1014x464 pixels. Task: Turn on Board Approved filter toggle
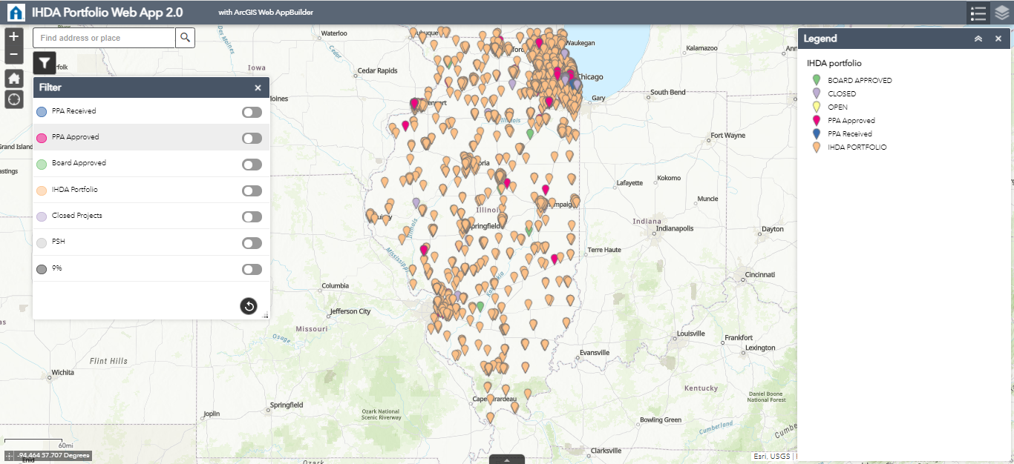(252, 165)
